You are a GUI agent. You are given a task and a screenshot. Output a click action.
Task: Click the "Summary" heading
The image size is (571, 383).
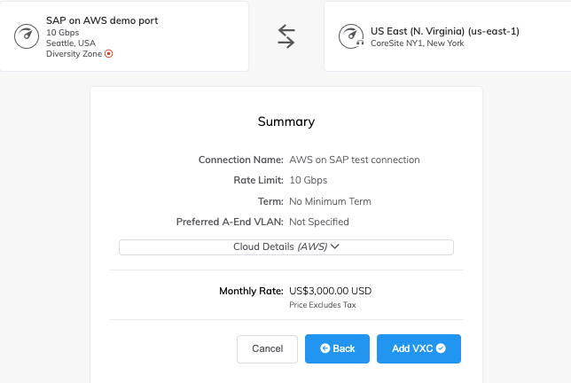[286, 121]
